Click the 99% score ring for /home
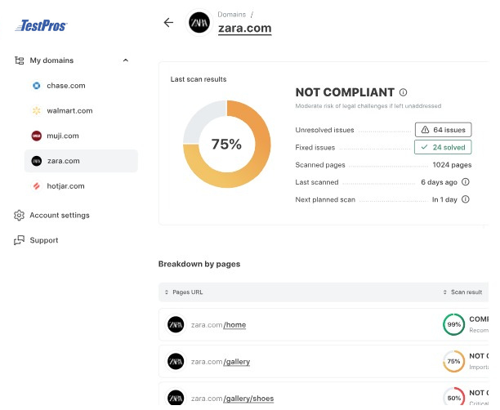The image size is (500, 410). tap(453, 324)
